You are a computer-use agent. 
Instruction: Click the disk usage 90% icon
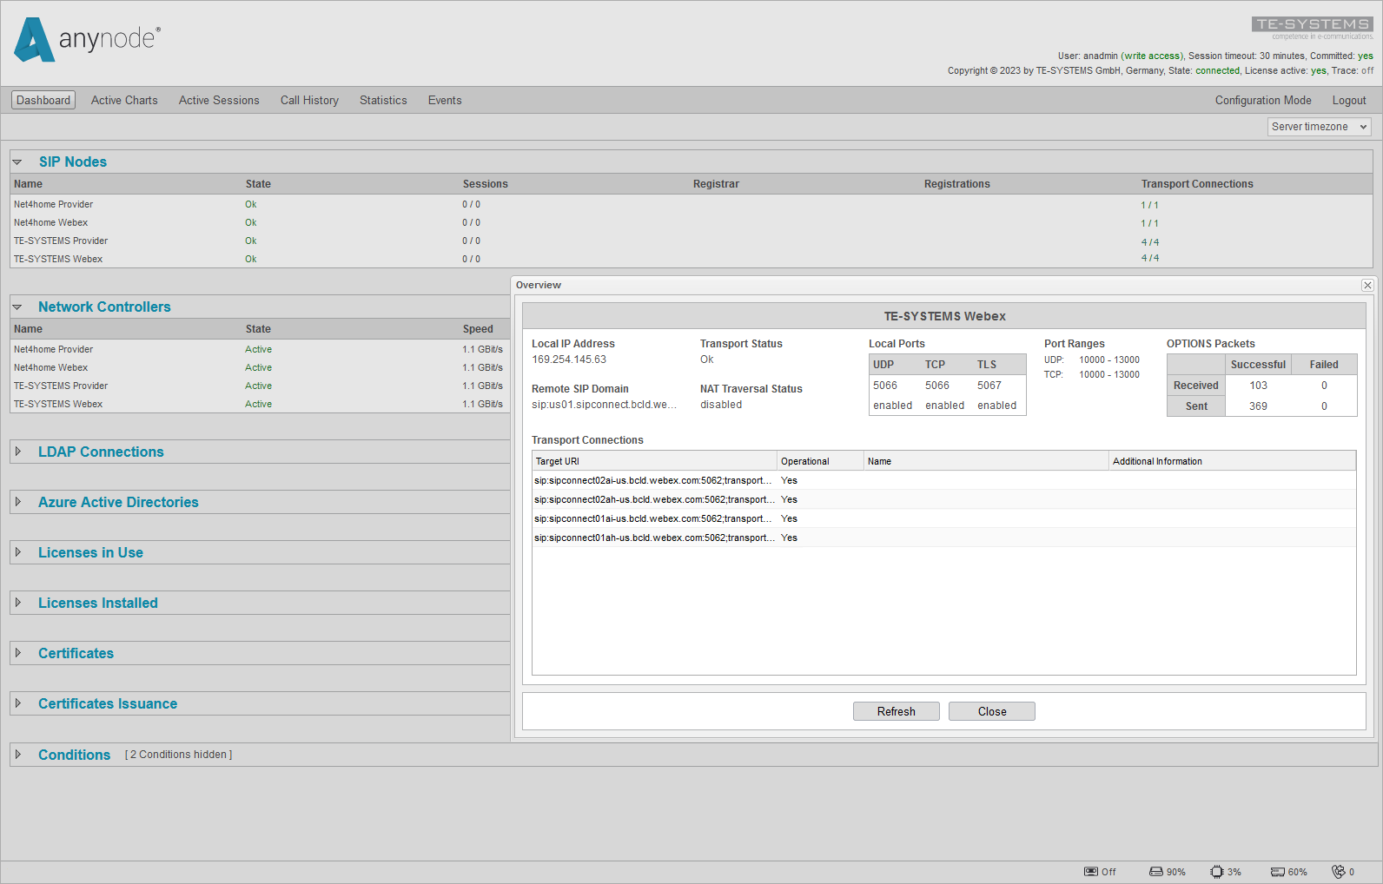click(1156, 872)
